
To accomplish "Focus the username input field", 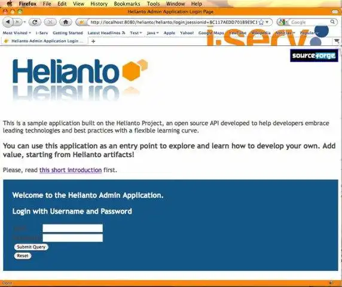I will (72, 228).
